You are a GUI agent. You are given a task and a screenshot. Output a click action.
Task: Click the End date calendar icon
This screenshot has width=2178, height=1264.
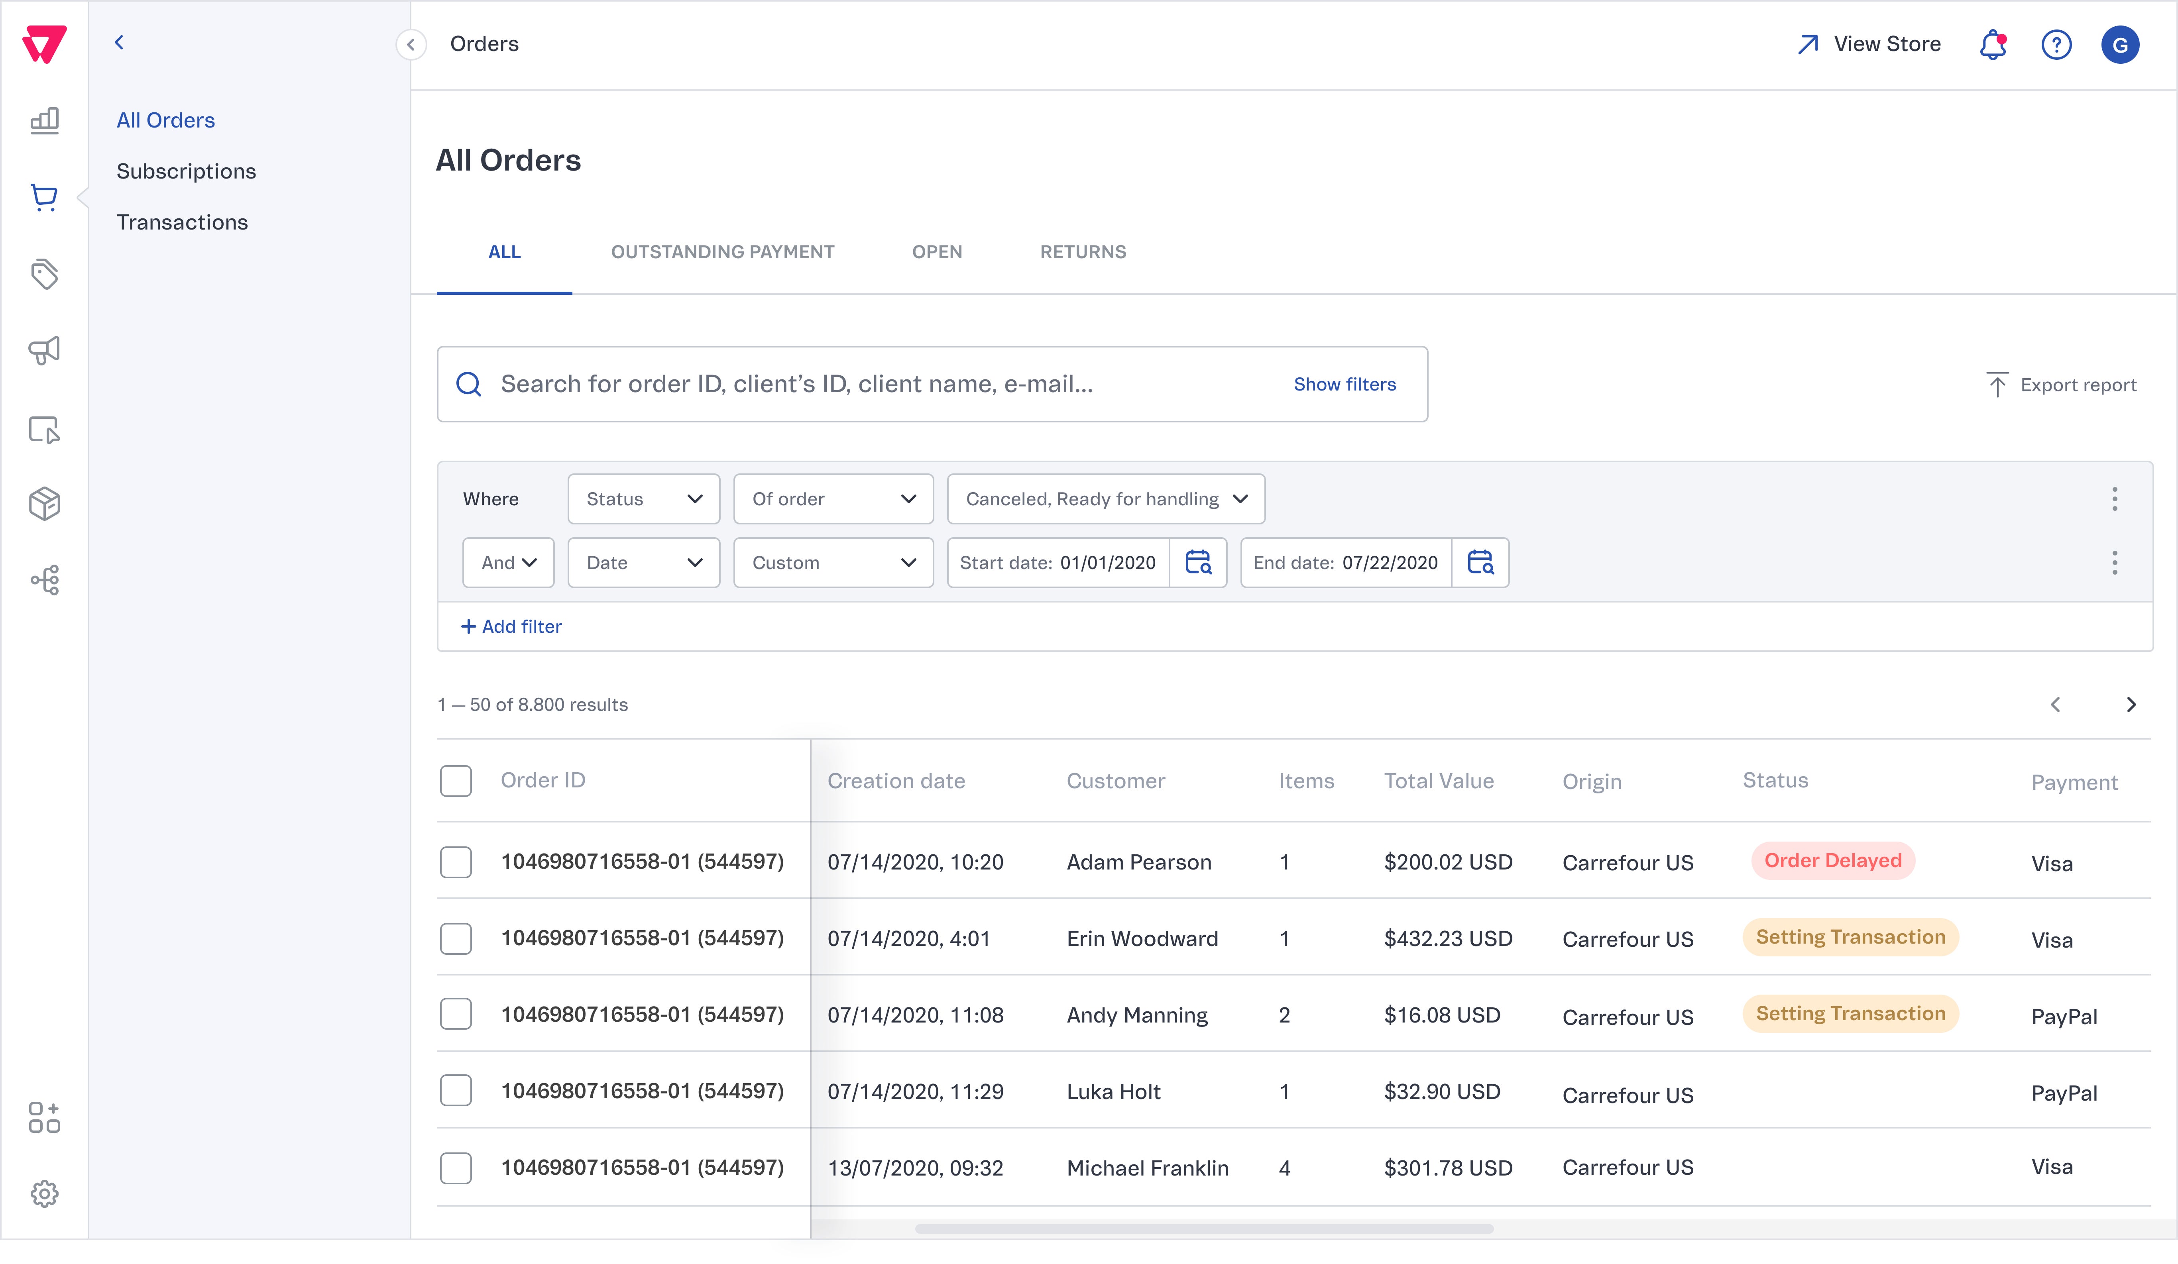[1480, 562]
